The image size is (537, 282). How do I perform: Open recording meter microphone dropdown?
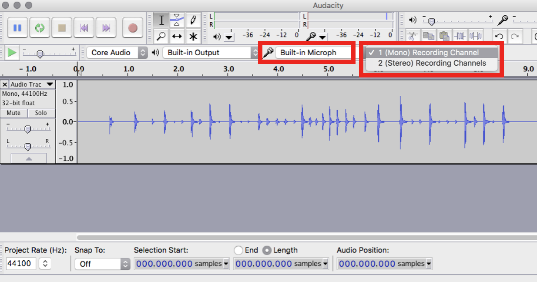pos(322,37)
